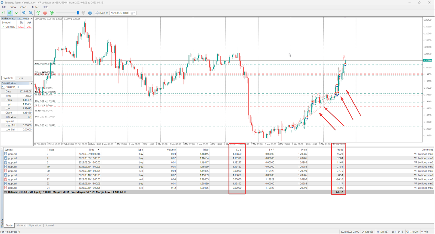The width and height of the screenshot is (435, 234).
Task: Switch to the Ticks tab
Action: tap(20, 78)
